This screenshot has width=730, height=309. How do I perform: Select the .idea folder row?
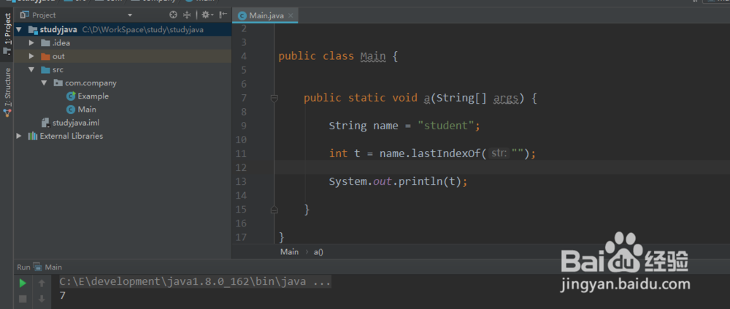tap(123, 43)
